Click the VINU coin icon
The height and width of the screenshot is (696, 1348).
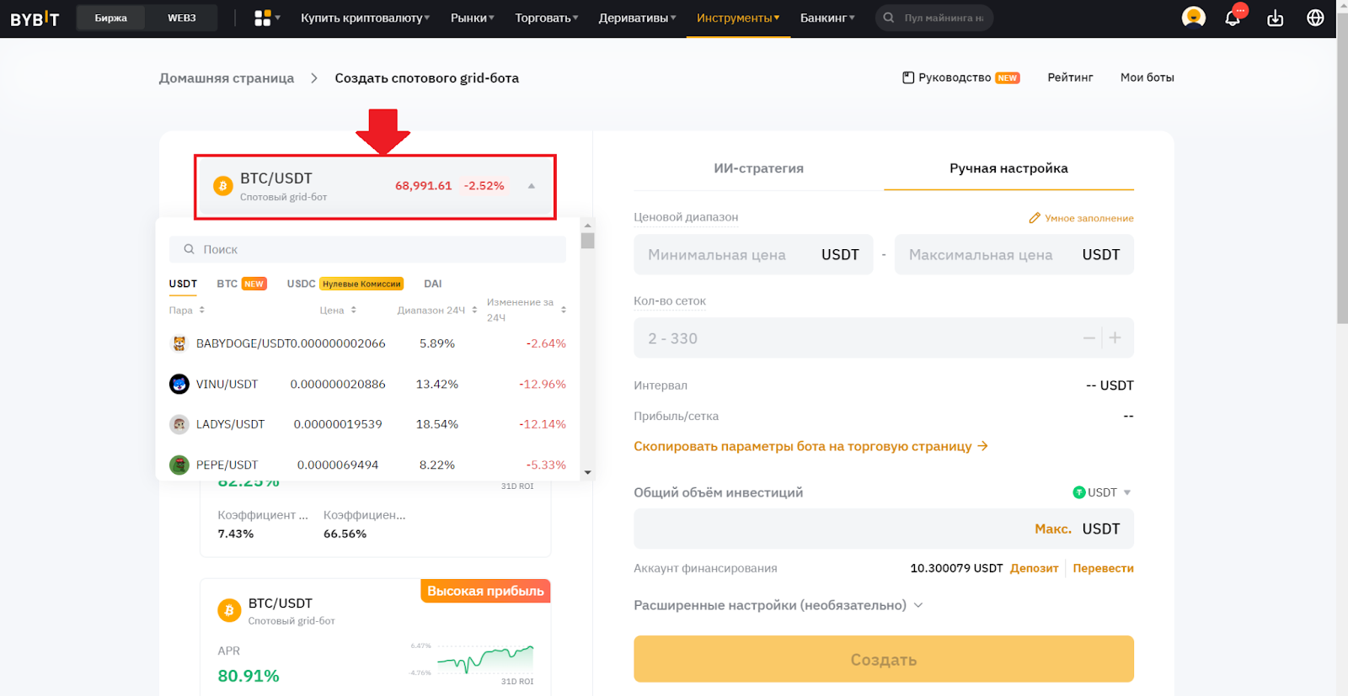(179, 384)
